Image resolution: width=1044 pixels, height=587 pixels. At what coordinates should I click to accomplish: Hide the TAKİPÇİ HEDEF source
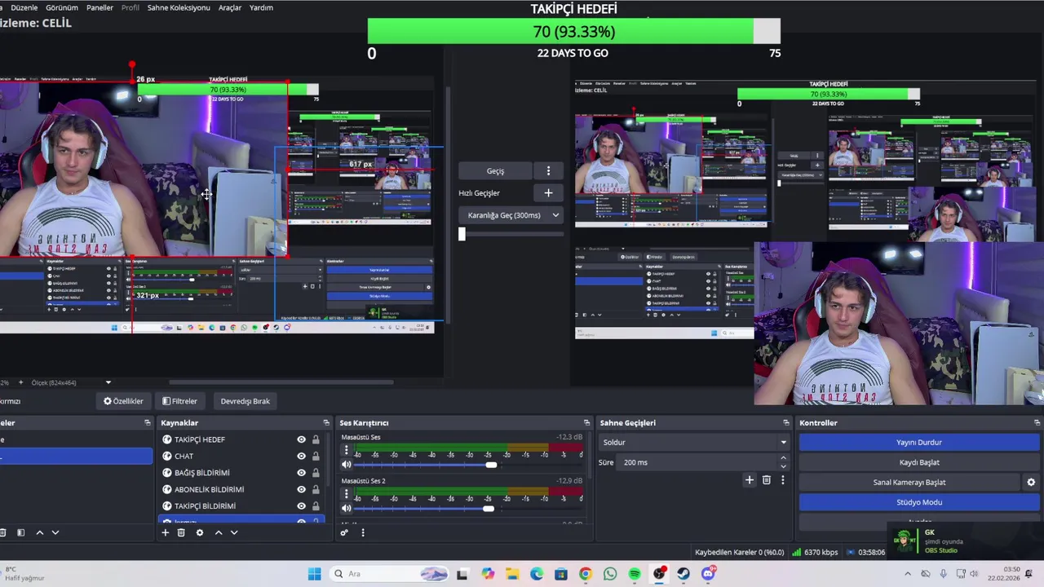click(301, 439)
